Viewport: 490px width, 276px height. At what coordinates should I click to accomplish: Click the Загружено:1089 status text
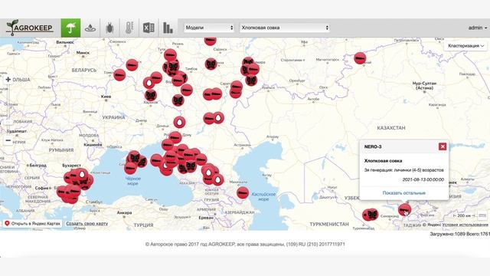[x=447, y=234]
